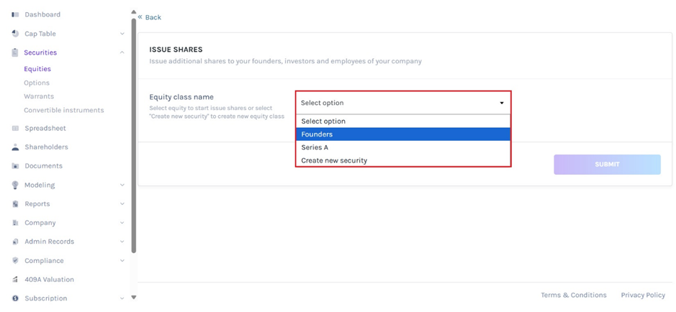
Task: Open the Privacy Policy link
Action: tap(642, 295)
